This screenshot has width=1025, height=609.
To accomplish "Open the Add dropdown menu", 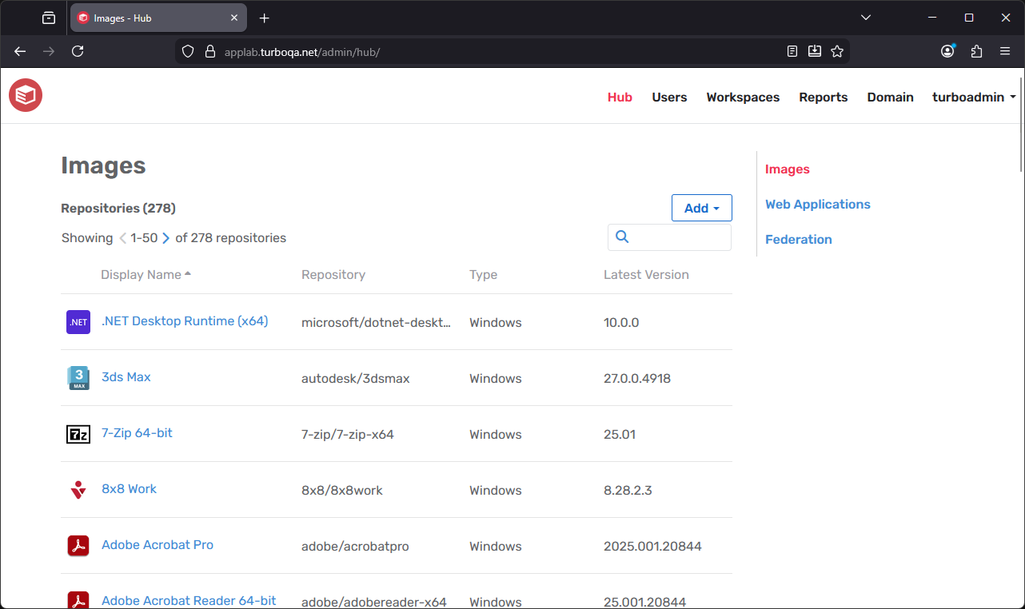I will (701, 207).
